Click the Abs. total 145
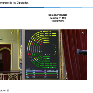 [x=33, y=77]
